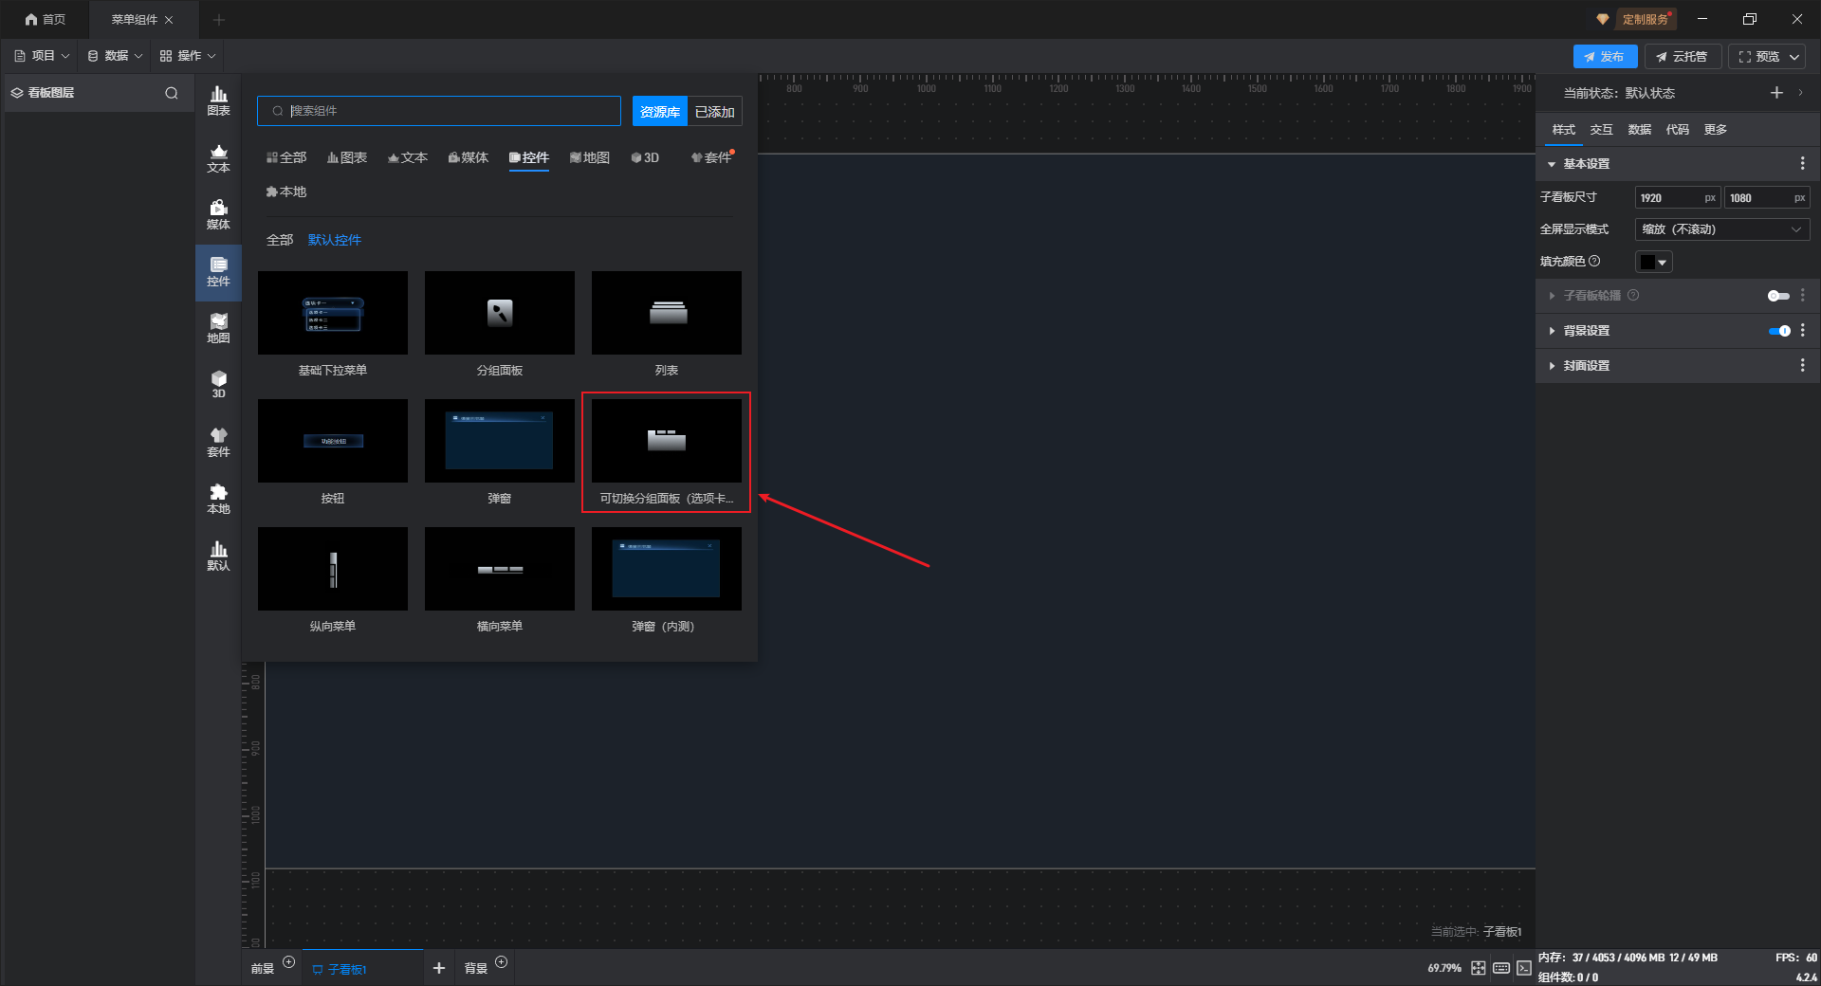
Task: Click the search icon in 看板图层 panel
Action: 172,93
